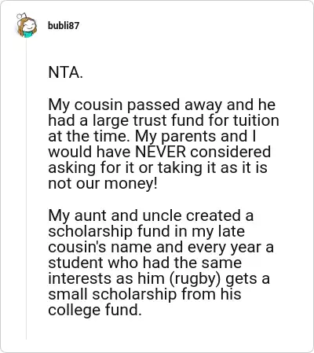The image size is (314, 353).
Task: Click the line 'My cousin passed away and he'
Action: 162,105
